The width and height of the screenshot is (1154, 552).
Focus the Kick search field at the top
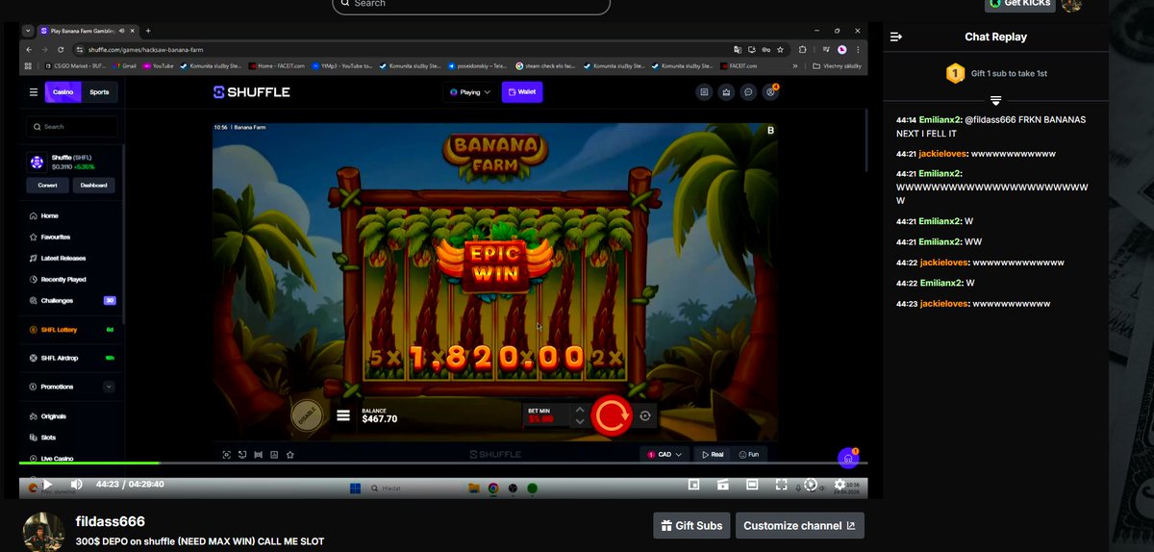(471, 5)
